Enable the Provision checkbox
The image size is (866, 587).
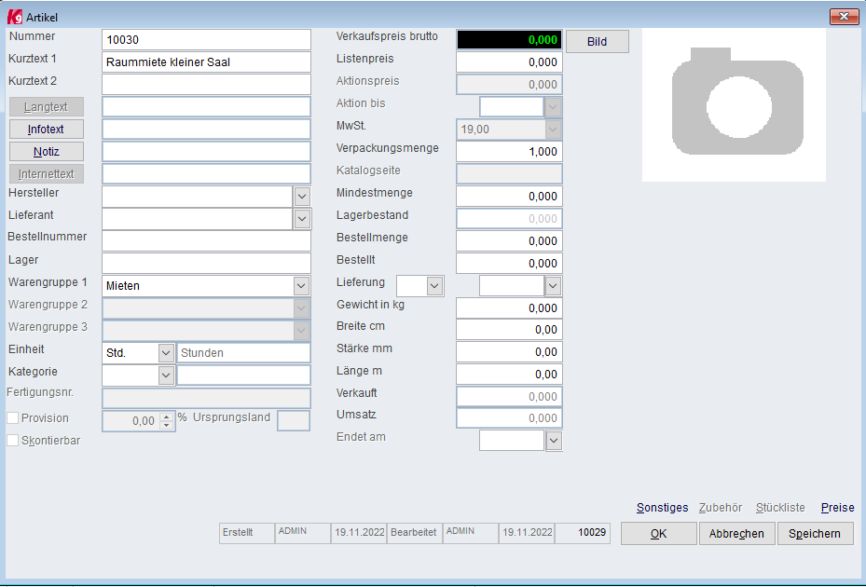tap(13, 418)
